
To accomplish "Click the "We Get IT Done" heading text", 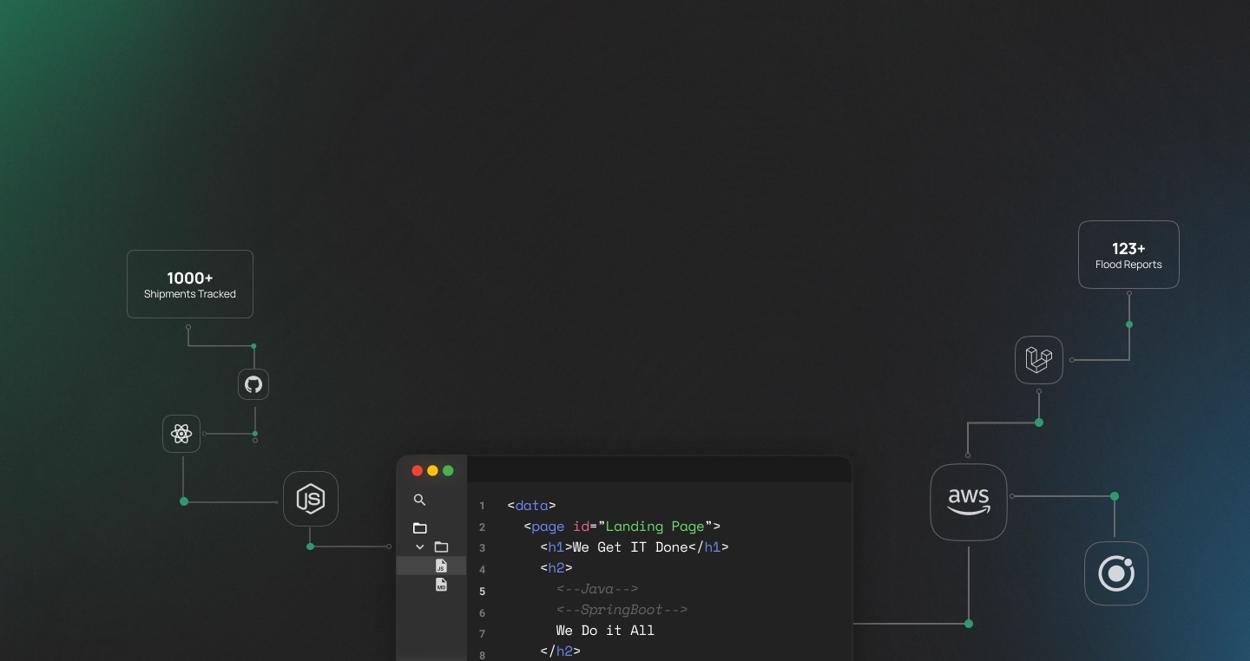I will (x=630, y=547).
